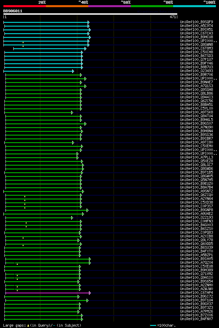This screenshot has height=328, width=219.
Task: Select the UniRef100_Q71VM2 label
Action: (196, 274)
